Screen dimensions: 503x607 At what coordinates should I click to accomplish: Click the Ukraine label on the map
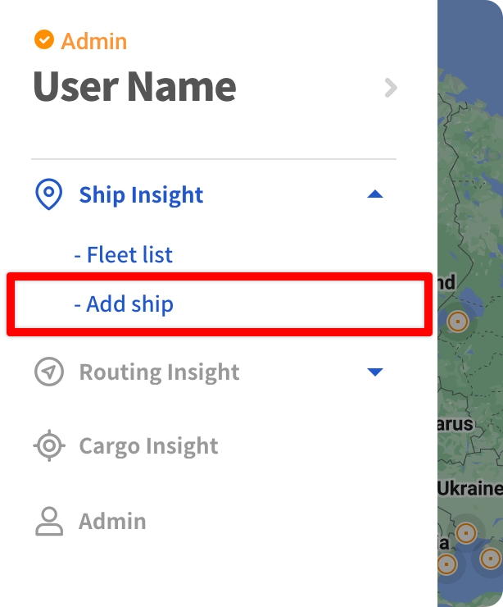(469, 488)
